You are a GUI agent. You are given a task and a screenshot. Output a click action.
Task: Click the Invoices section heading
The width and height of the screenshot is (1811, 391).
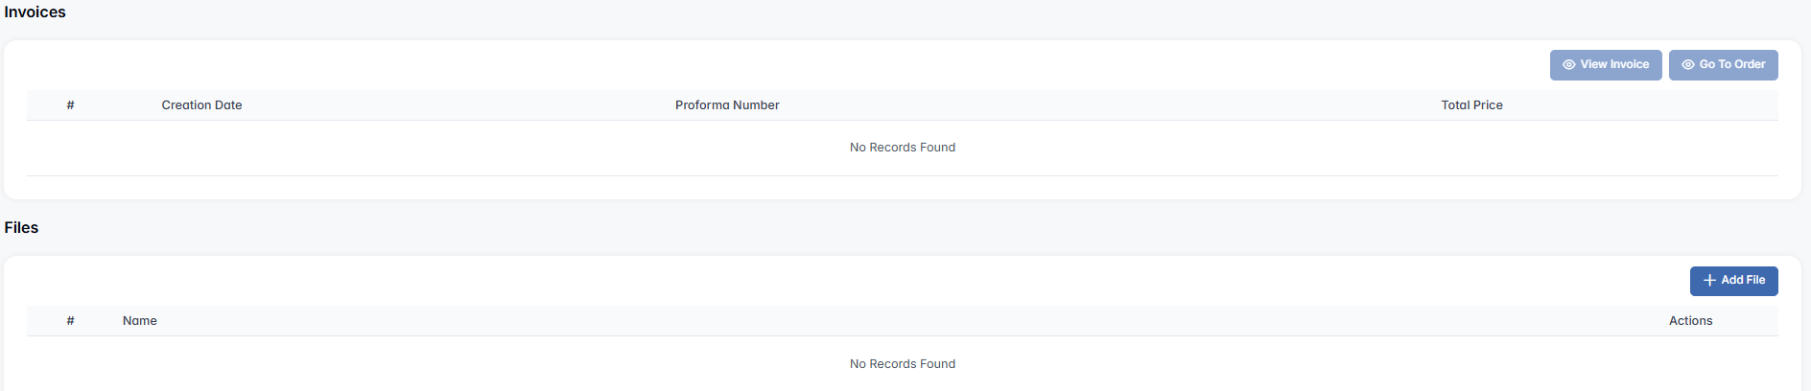click(x=35, y=12)
